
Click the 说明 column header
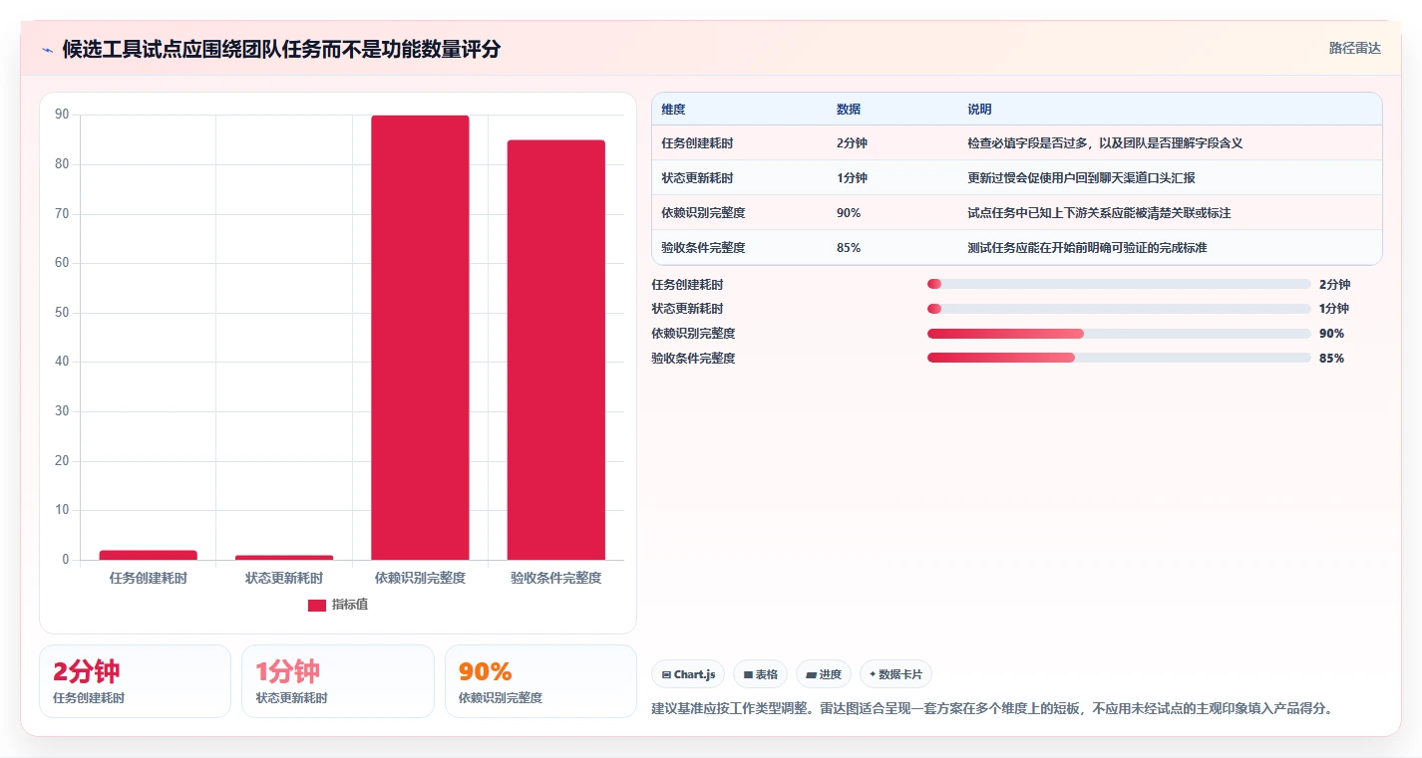[x=979, y=110]
